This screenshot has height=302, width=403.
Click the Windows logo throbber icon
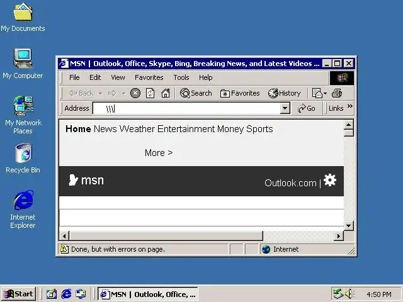(342, 78)
